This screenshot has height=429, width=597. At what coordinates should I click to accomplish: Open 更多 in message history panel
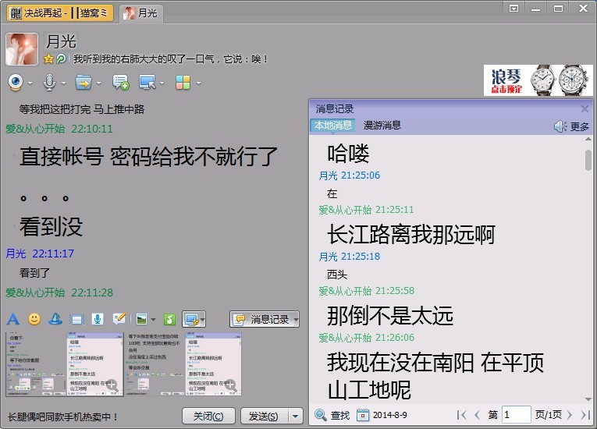point(580,126)
